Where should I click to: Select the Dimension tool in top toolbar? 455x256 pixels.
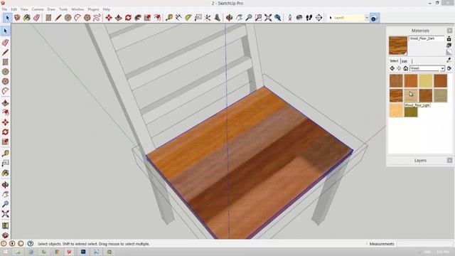(x=178, y=18)
